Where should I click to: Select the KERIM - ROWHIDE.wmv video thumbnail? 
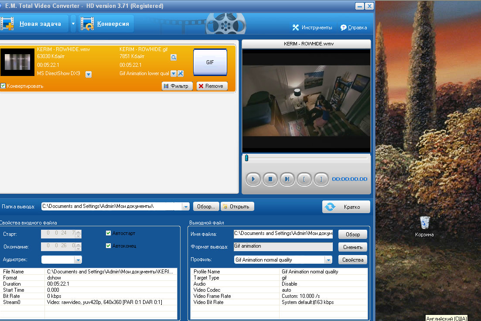(17, 62)
